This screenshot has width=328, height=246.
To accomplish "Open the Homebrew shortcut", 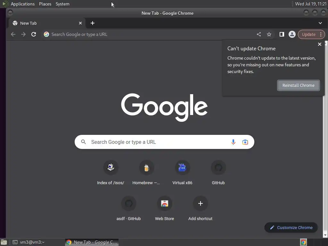I will click(146, 173).
